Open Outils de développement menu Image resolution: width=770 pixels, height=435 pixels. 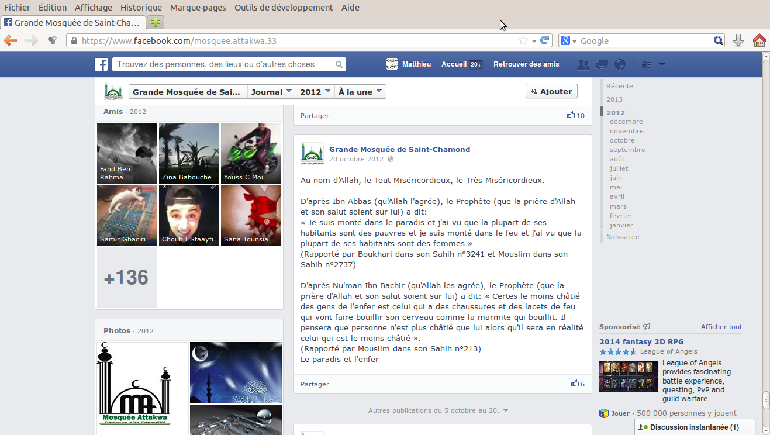click(284, 8)
